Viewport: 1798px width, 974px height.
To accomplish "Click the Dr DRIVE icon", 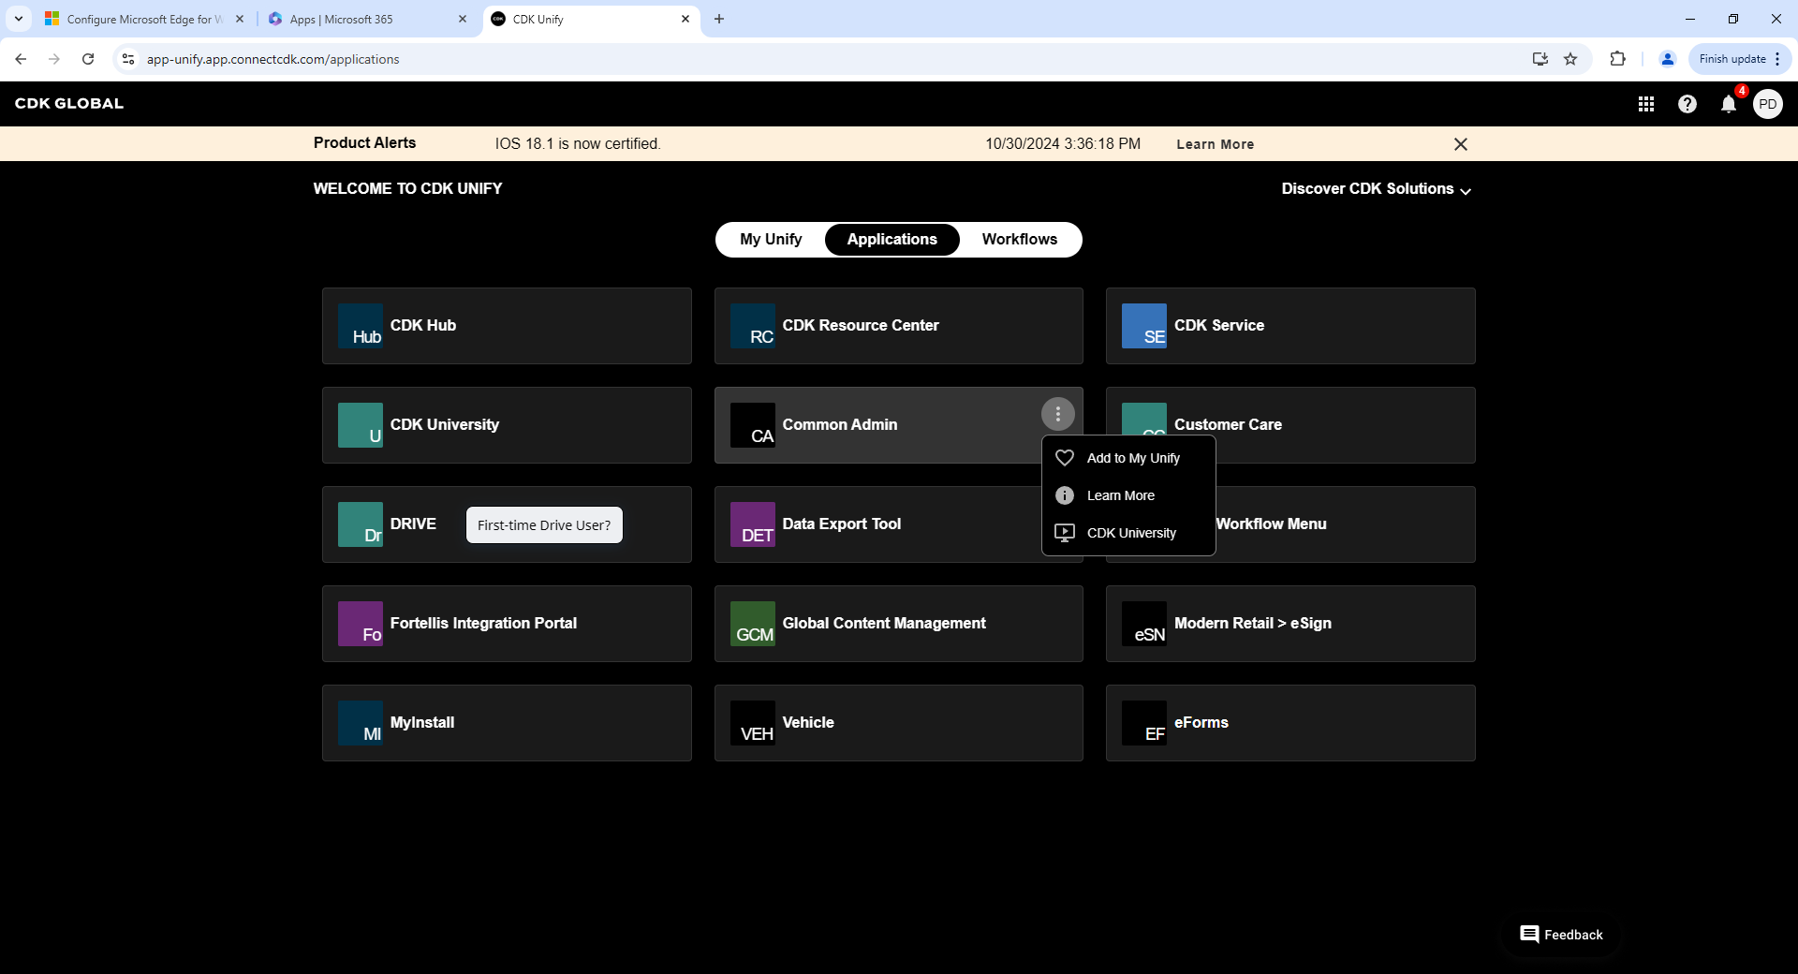I will coord(361,524).
